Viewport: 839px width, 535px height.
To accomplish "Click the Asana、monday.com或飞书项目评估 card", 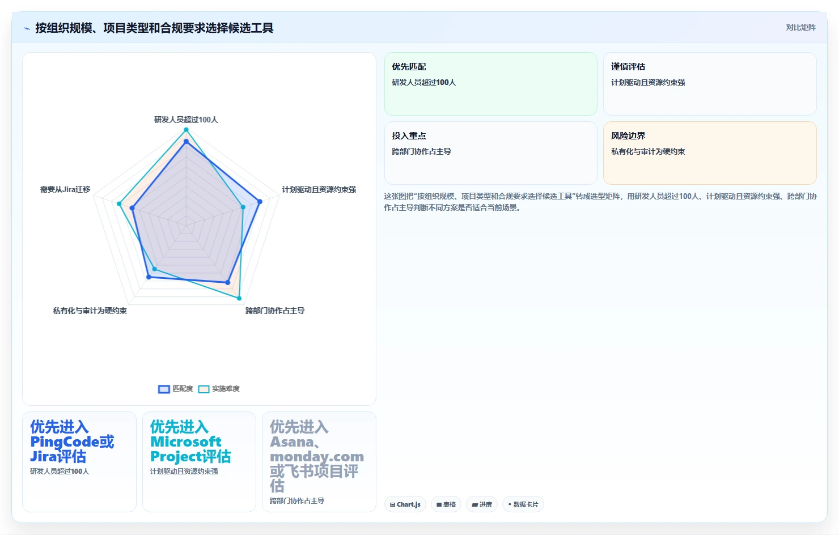I will [x=319, y=462].
